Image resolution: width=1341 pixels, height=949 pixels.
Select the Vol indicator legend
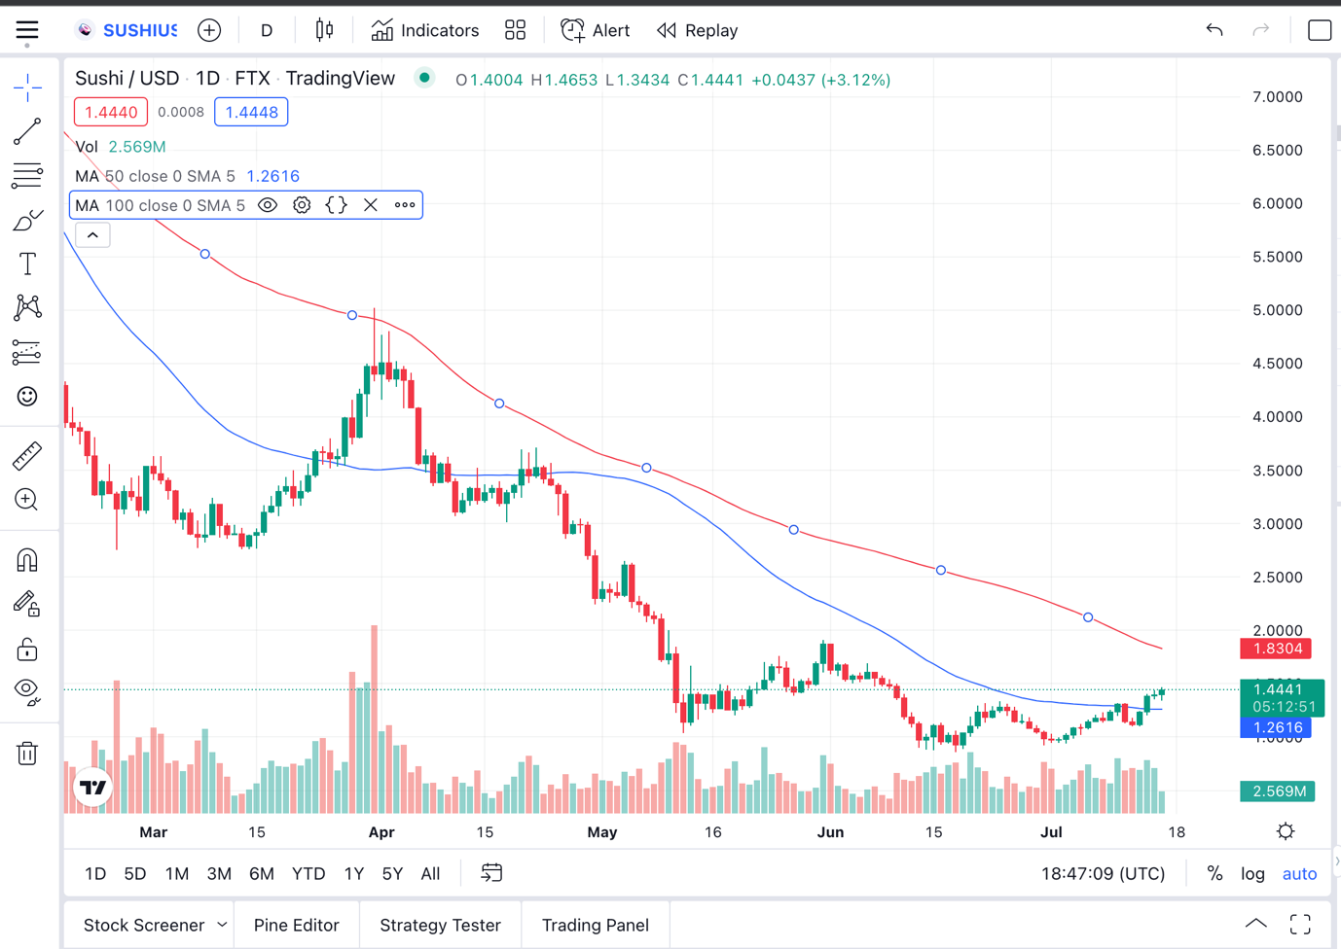[121, 147]
